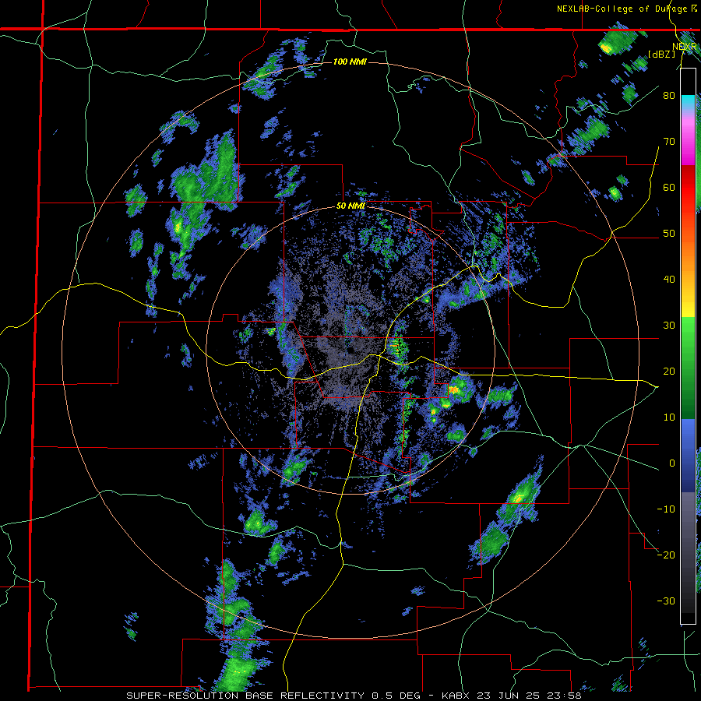701x701 pixels.
Task: Click the 0 value on dBZ scale
Action: [672, 463]
